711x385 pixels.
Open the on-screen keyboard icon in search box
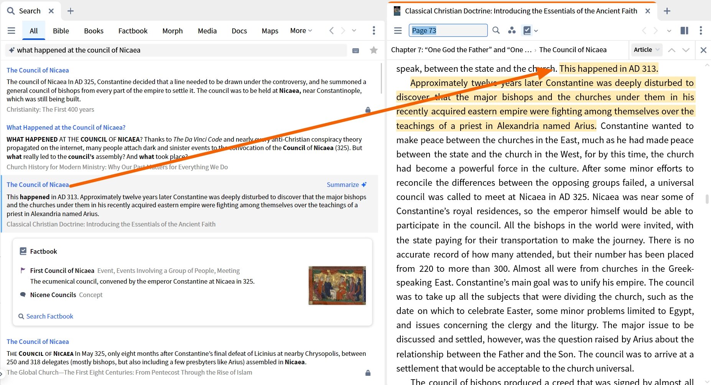pyautogui.click(x=356, y=50)
